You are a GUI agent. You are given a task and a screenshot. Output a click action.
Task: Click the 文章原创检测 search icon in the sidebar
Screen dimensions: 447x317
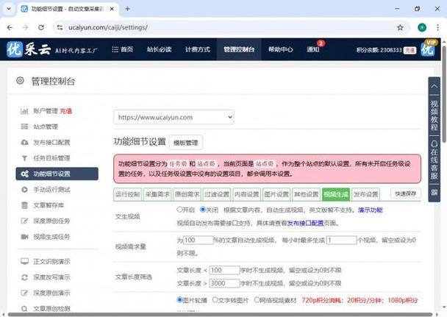[24, 308]
